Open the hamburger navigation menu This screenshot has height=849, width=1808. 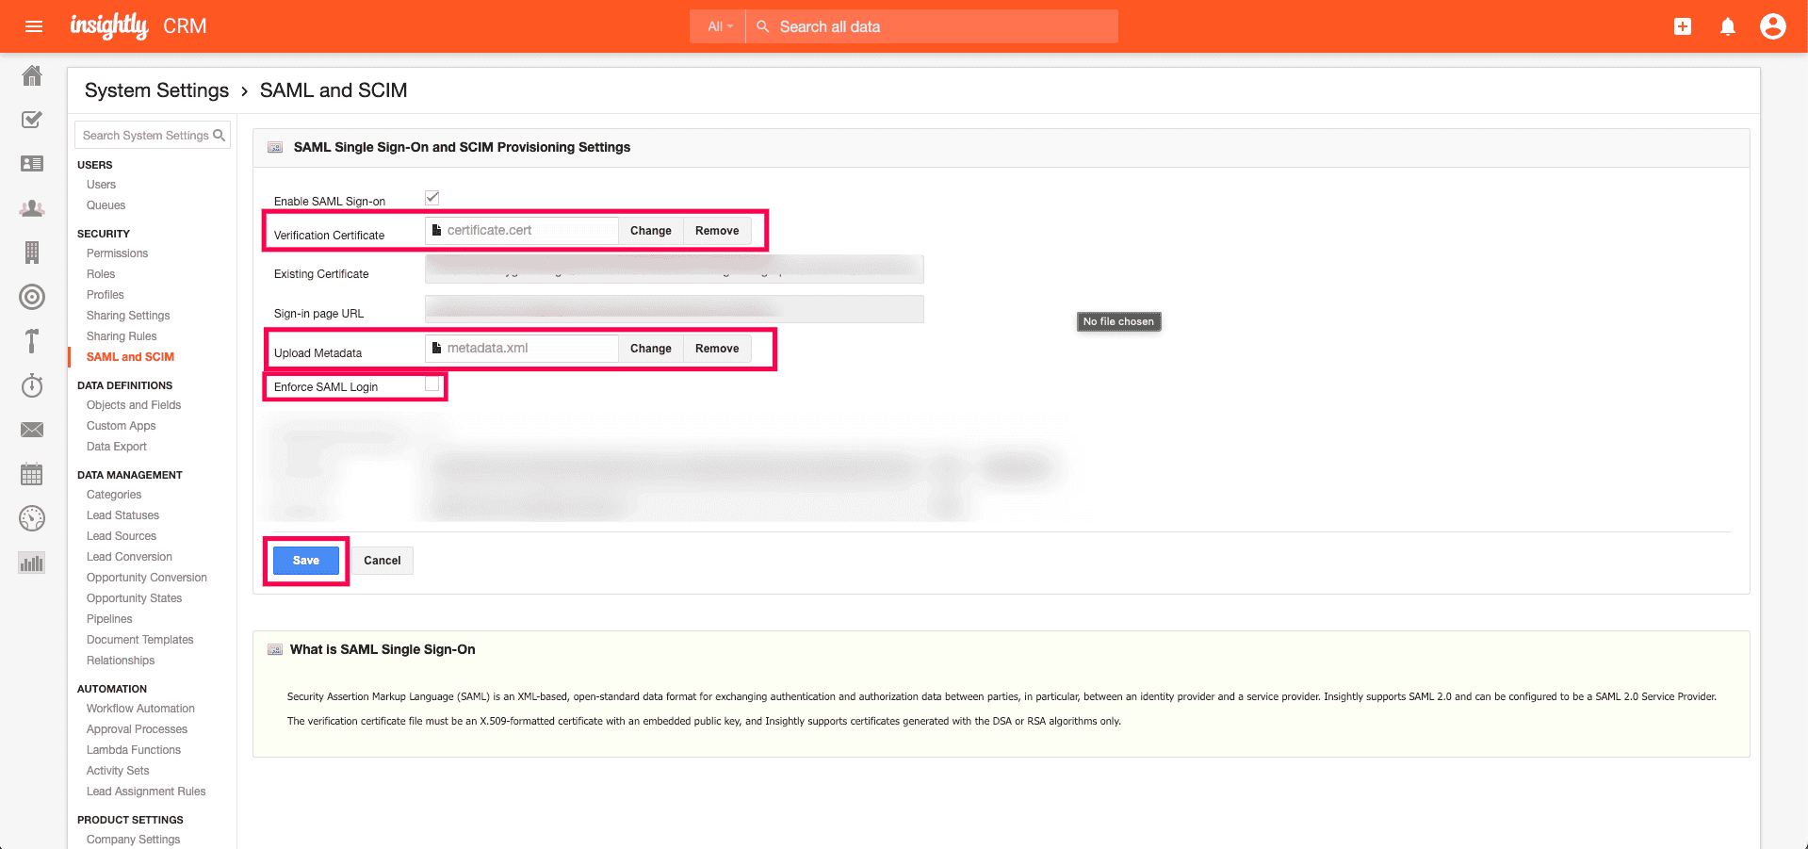(34, 25)
